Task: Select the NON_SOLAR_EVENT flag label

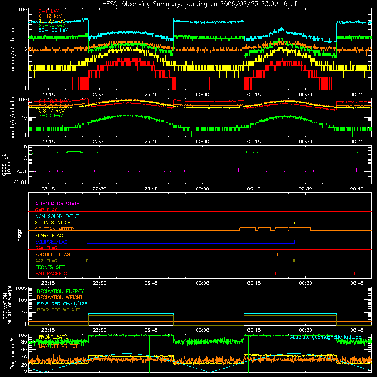Action: (57, 216)
